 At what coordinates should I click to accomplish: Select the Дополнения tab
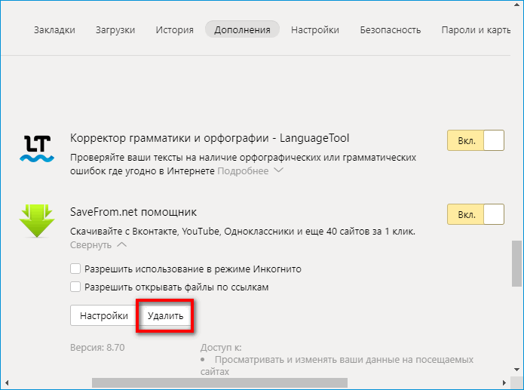click(x=242, y=30)
